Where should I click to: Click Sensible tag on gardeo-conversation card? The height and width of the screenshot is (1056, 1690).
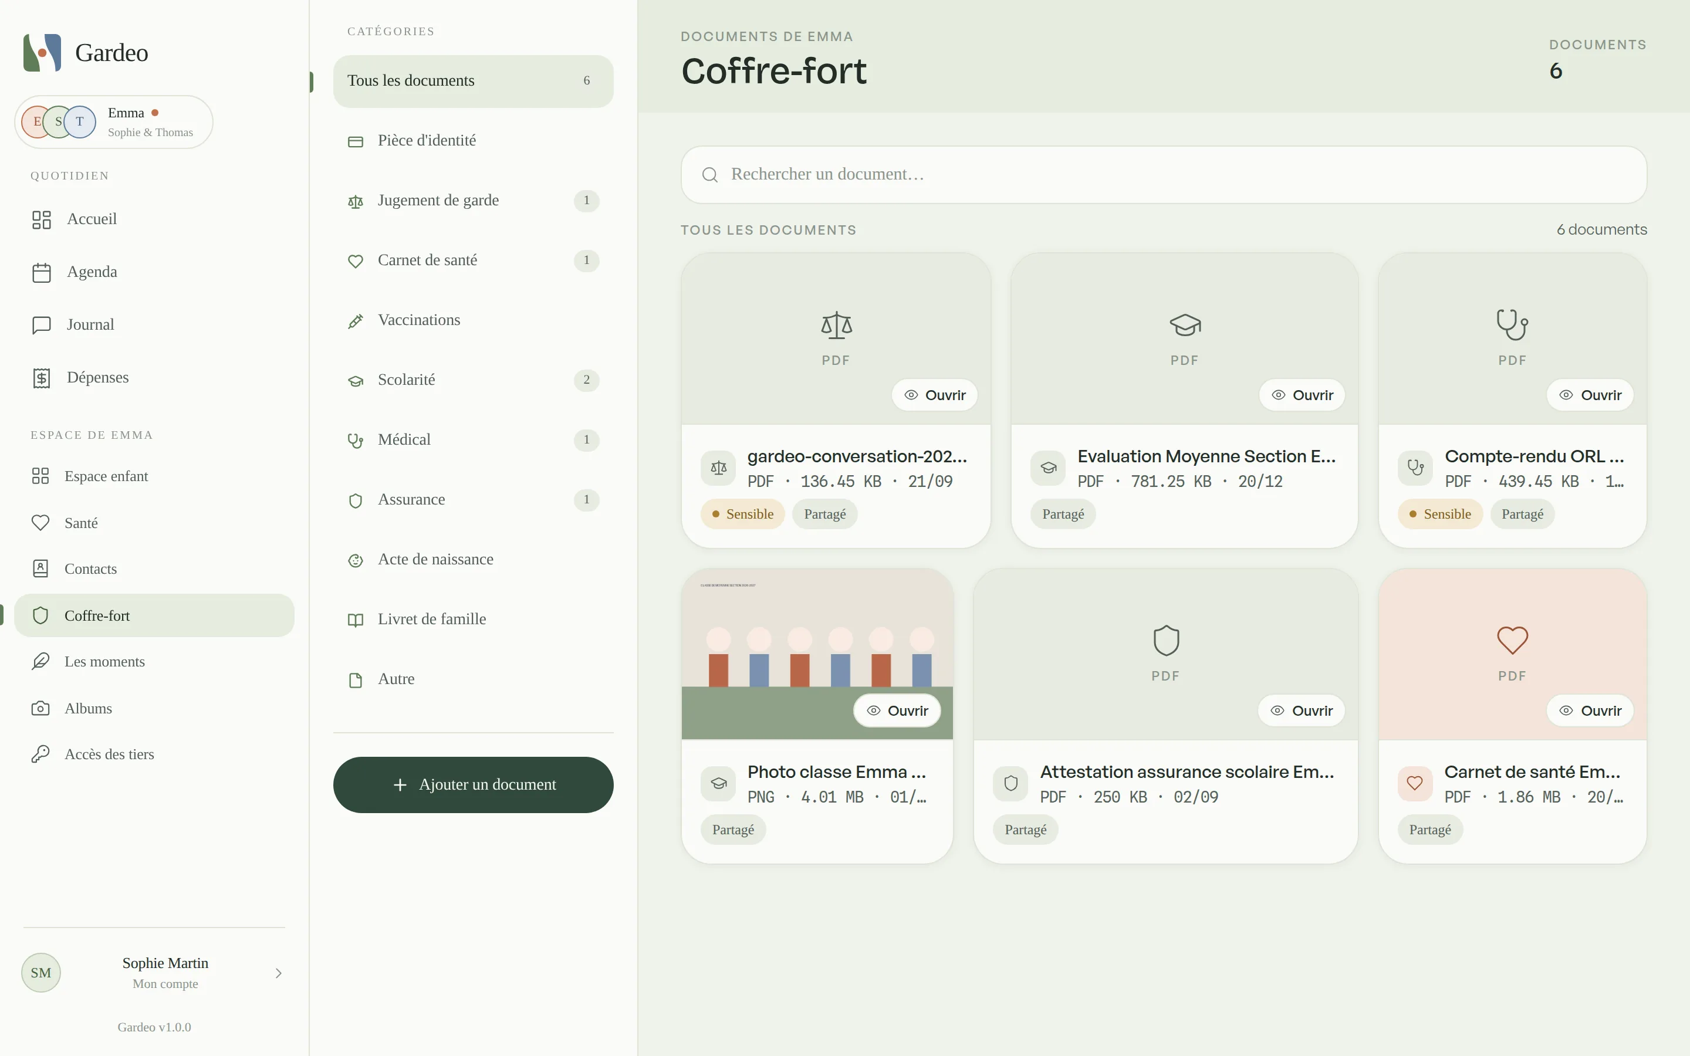(x=742, y=514)
